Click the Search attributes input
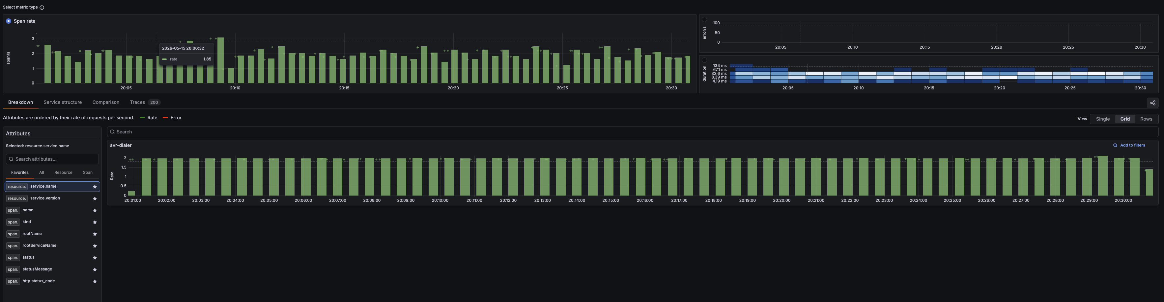The image size is (1164, 302). (52, 159)
